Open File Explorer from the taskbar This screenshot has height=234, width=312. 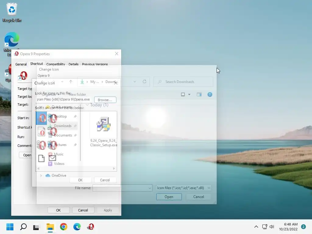pyautogui.click(x=50, y=227)
